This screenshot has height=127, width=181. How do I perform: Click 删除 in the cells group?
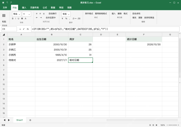(x=119, y=14)
